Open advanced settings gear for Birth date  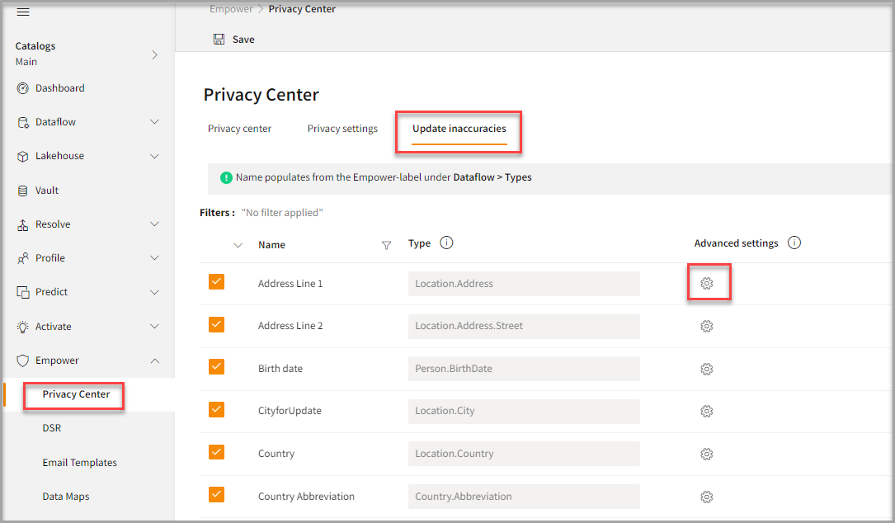click(707, 369)
